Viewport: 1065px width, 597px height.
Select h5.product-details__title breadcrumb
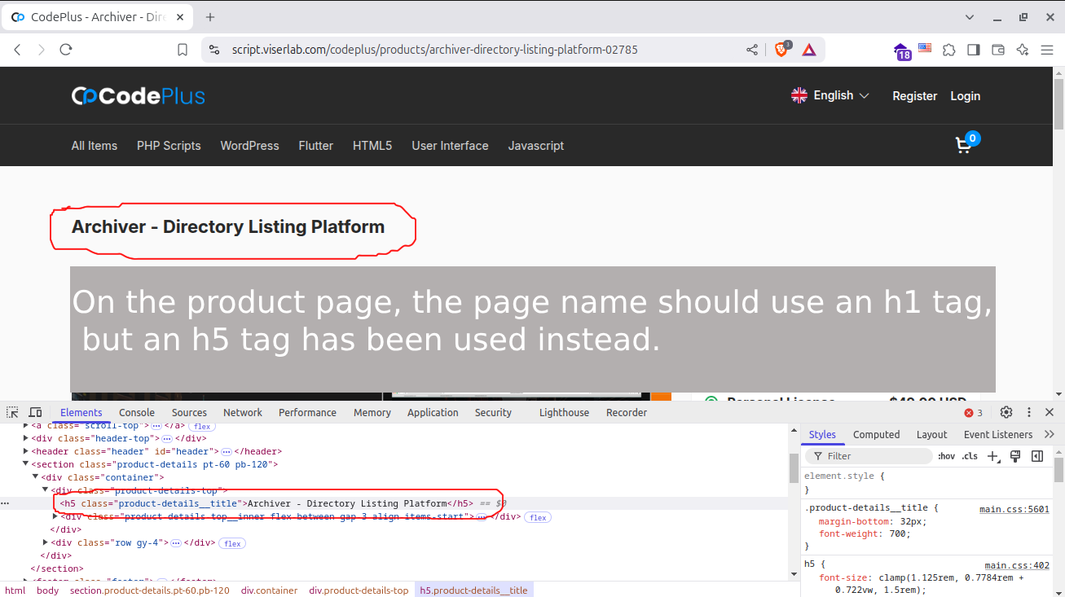coord(473,590)
